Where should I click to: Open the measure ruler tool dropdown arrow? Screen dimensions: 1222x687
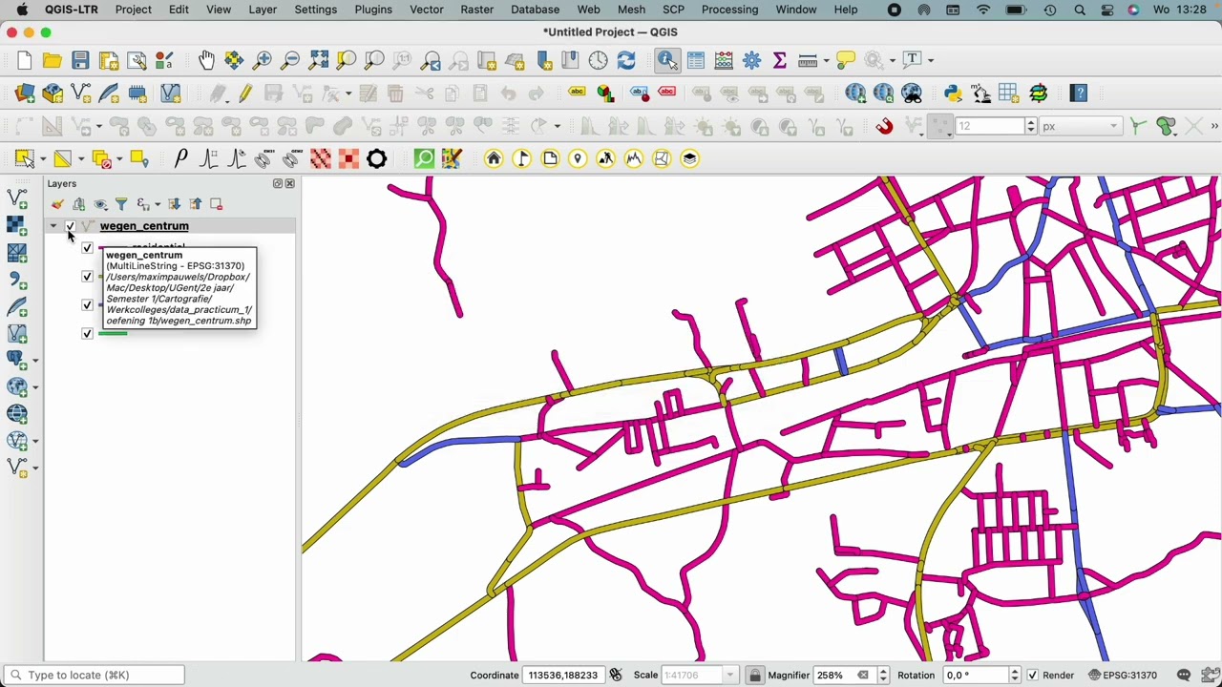coord(827,60)
